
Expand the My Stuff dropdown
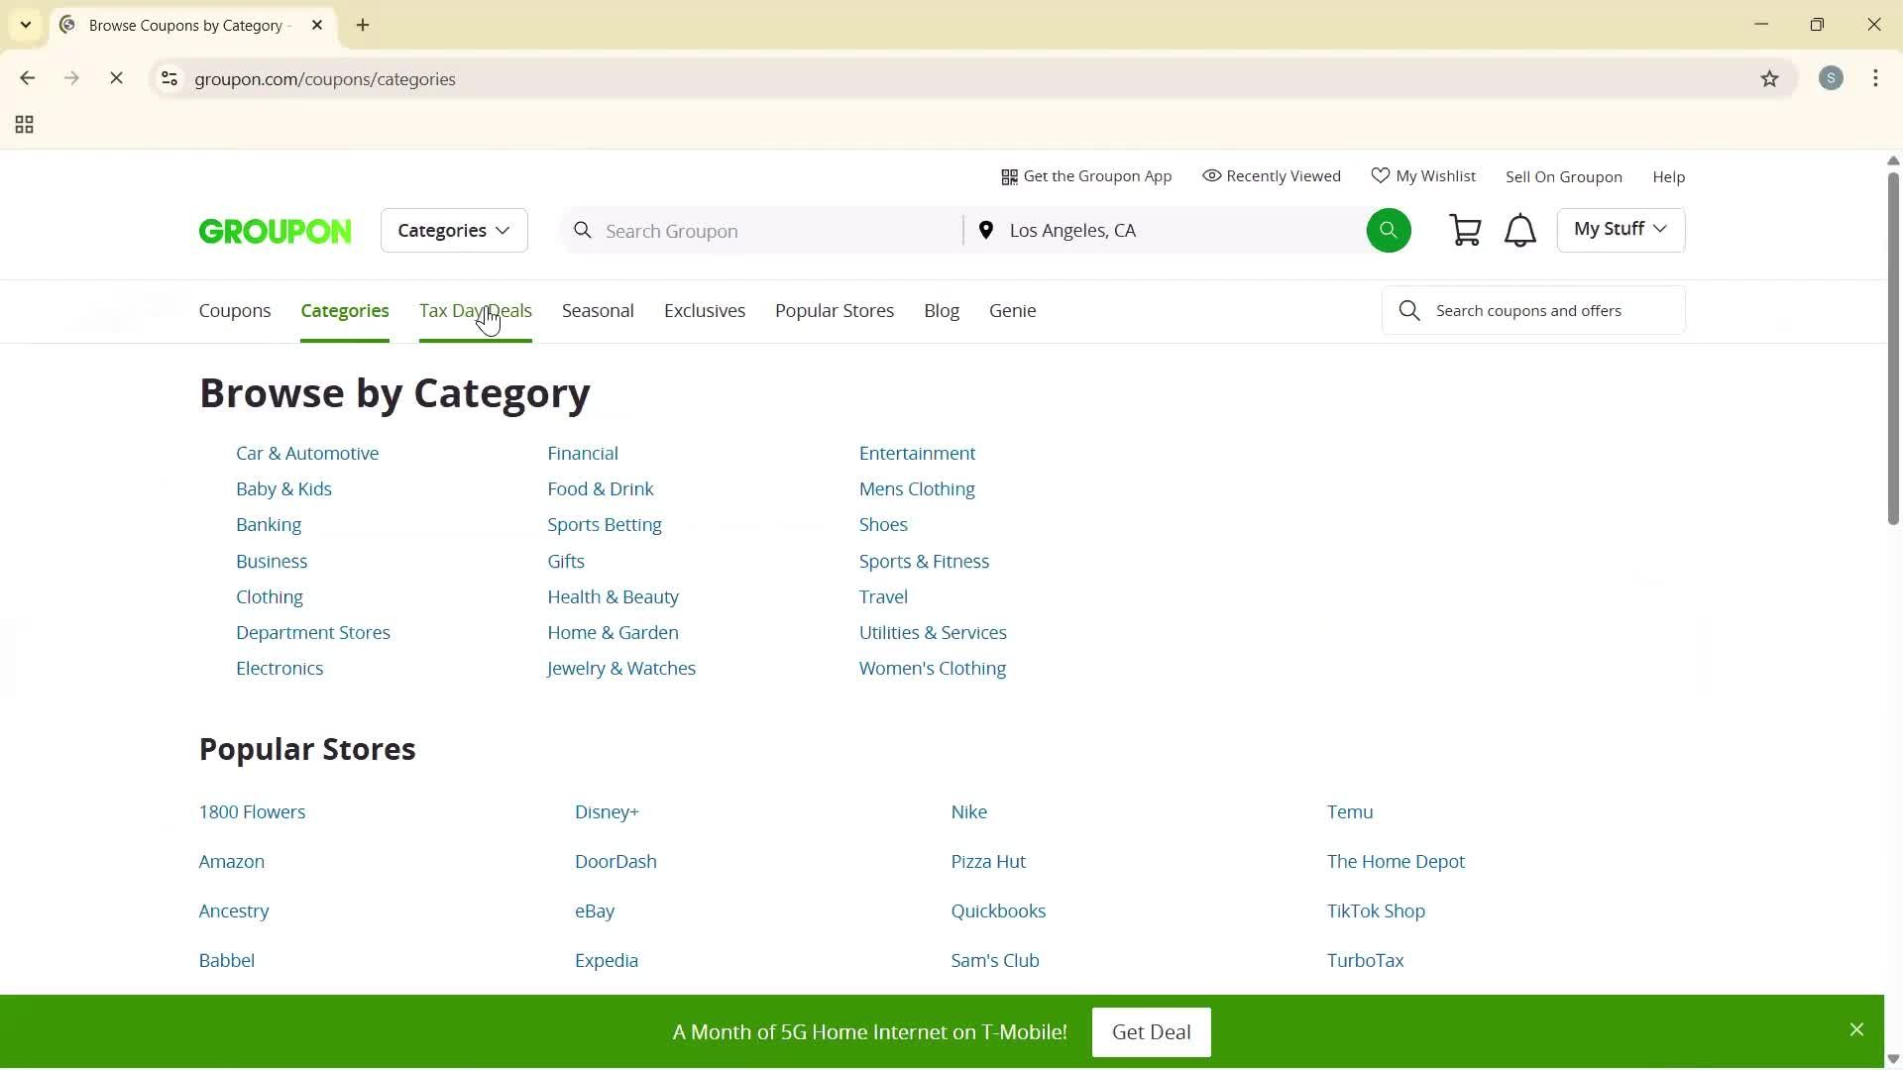[1620, 229]
